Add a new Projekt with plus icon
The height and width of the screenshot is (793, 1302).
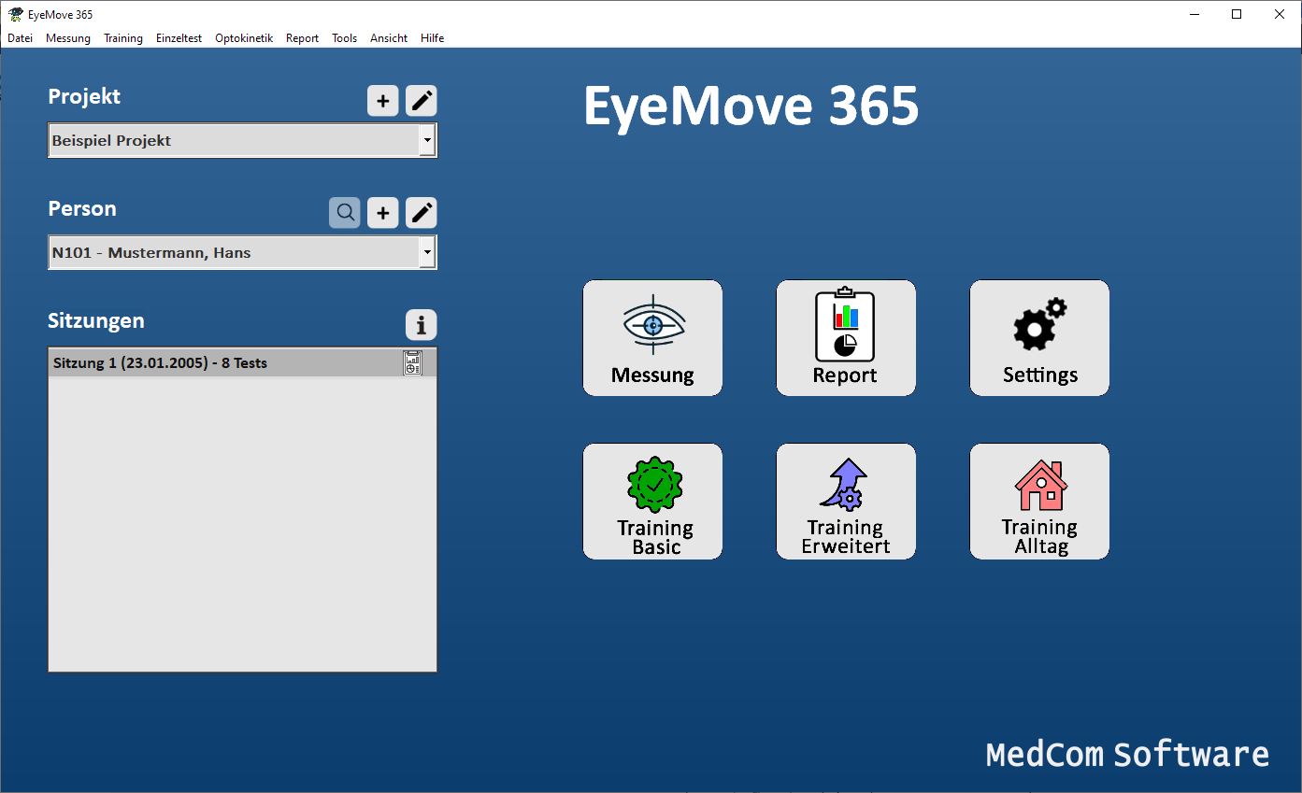click(x=382, y=101)
